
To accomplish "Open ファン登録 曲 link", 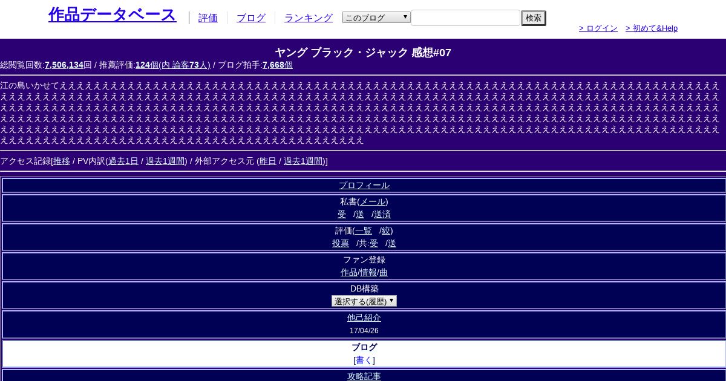I will [384, 272].
